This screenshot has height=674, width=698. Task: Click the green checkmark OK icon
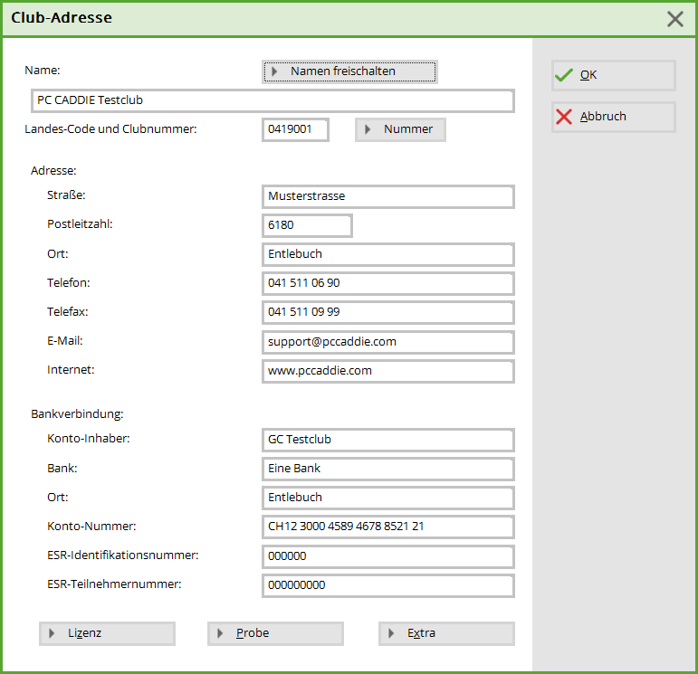(x=564, y=75)
